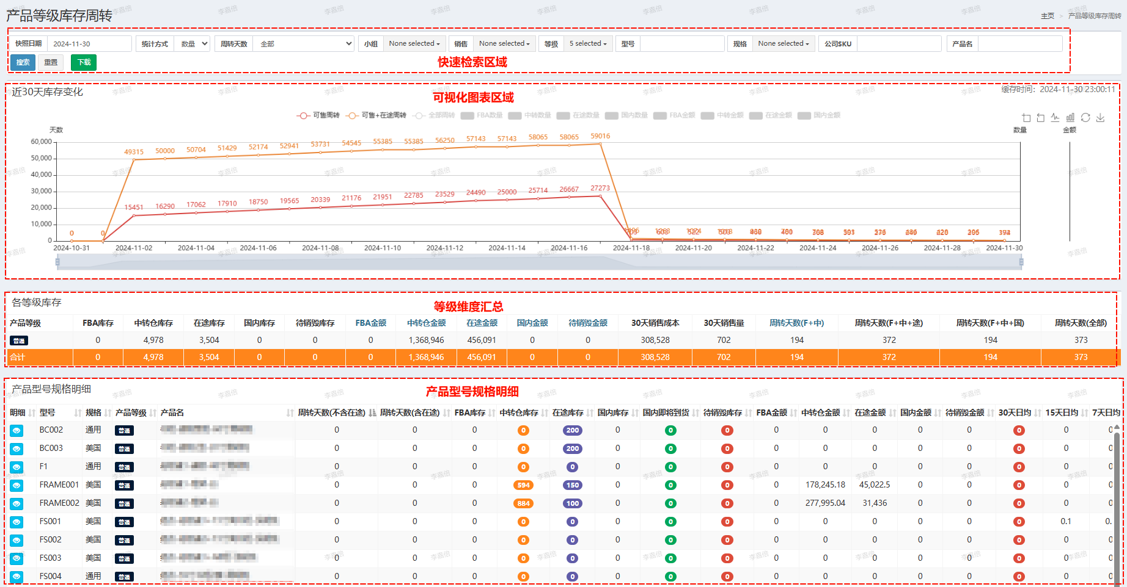1127x587 pixels.
Task: Expand the 等级 '5 selected' dropdown
Action: [x=588, y=44]
